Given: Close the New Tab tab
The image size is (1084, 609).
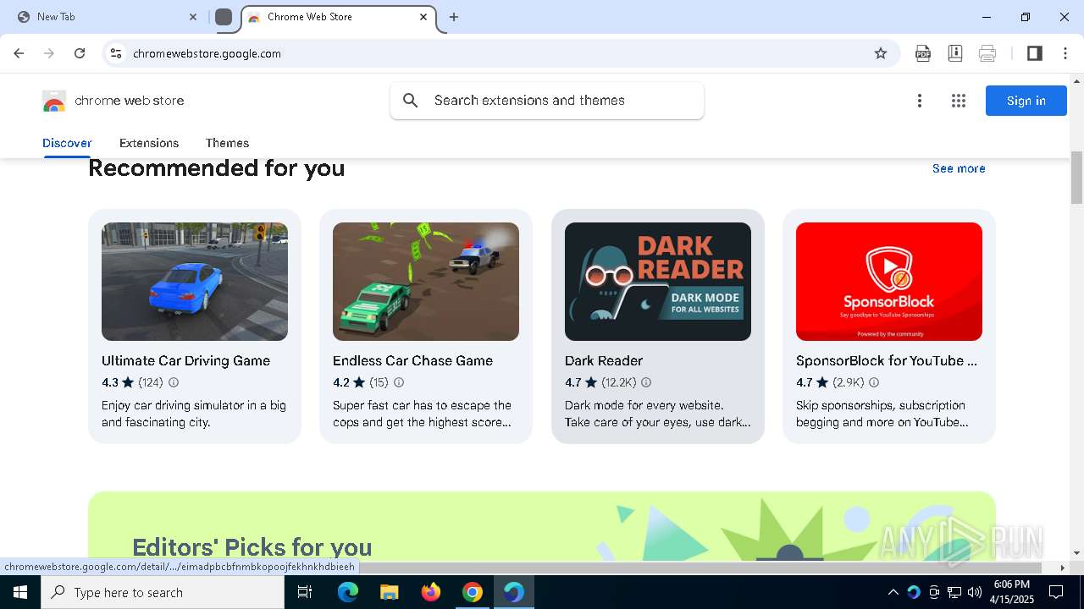Looking at the screenshot, I should [192, 17].
